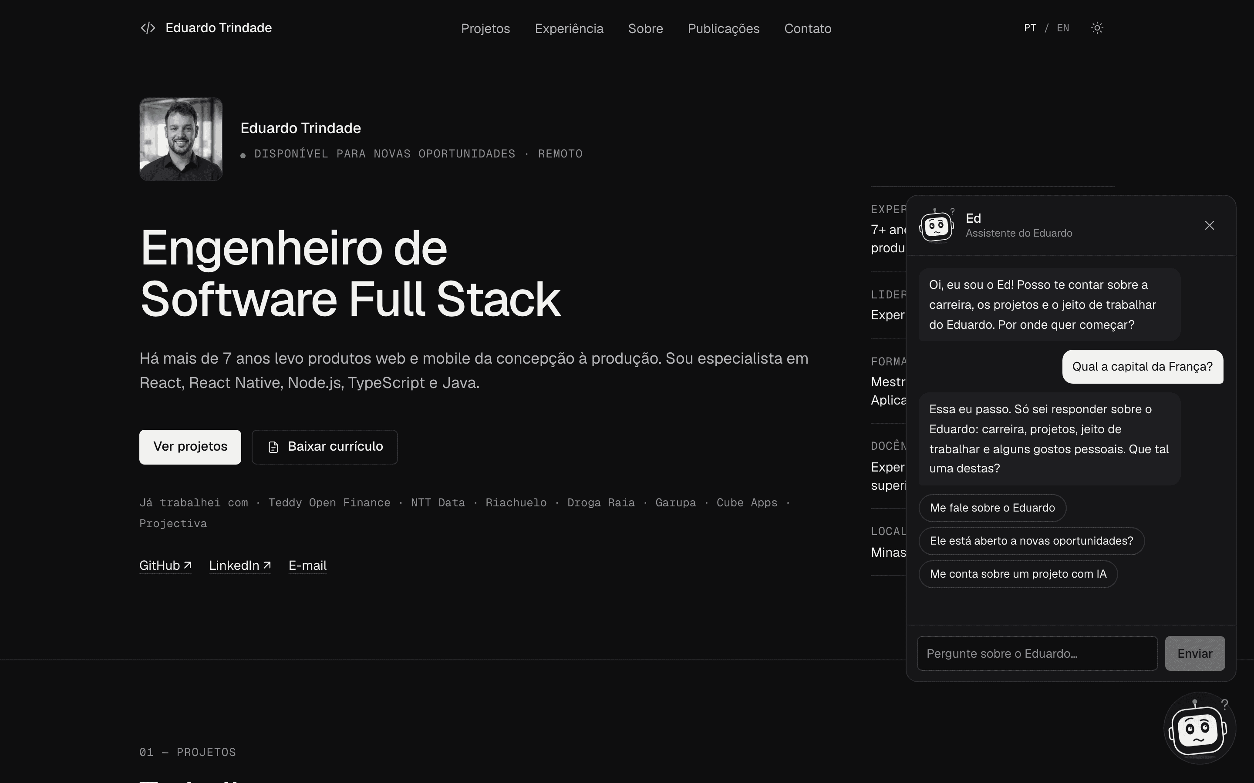Toggle the light theme sun icon
This screenshot has height=783, width=1254.
pos(1097,28)
